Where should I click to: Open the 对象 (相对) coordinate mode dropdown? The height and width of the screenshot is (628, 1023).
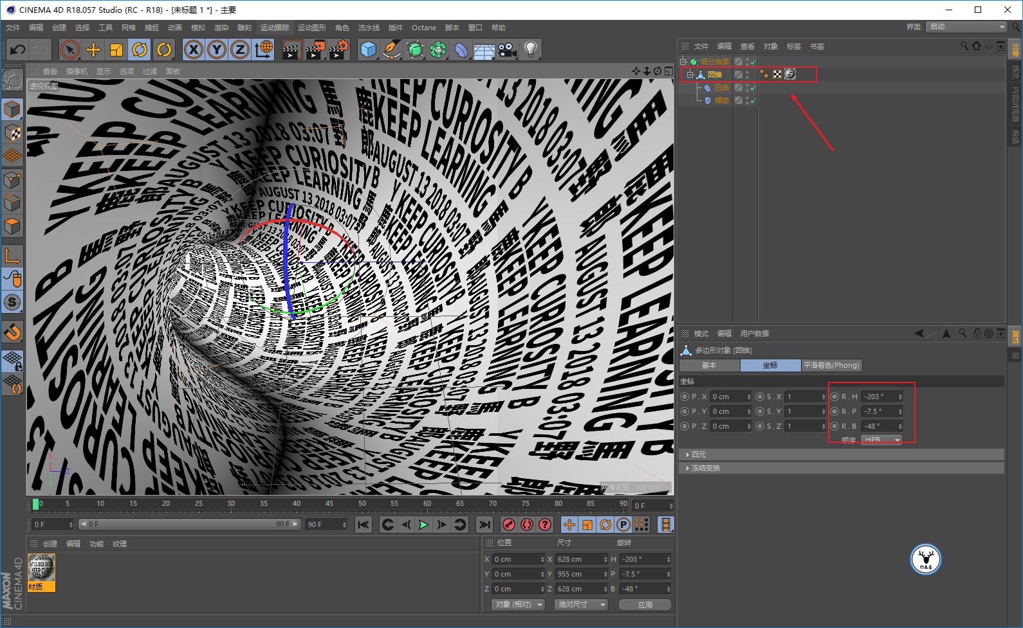click(519, 605)
